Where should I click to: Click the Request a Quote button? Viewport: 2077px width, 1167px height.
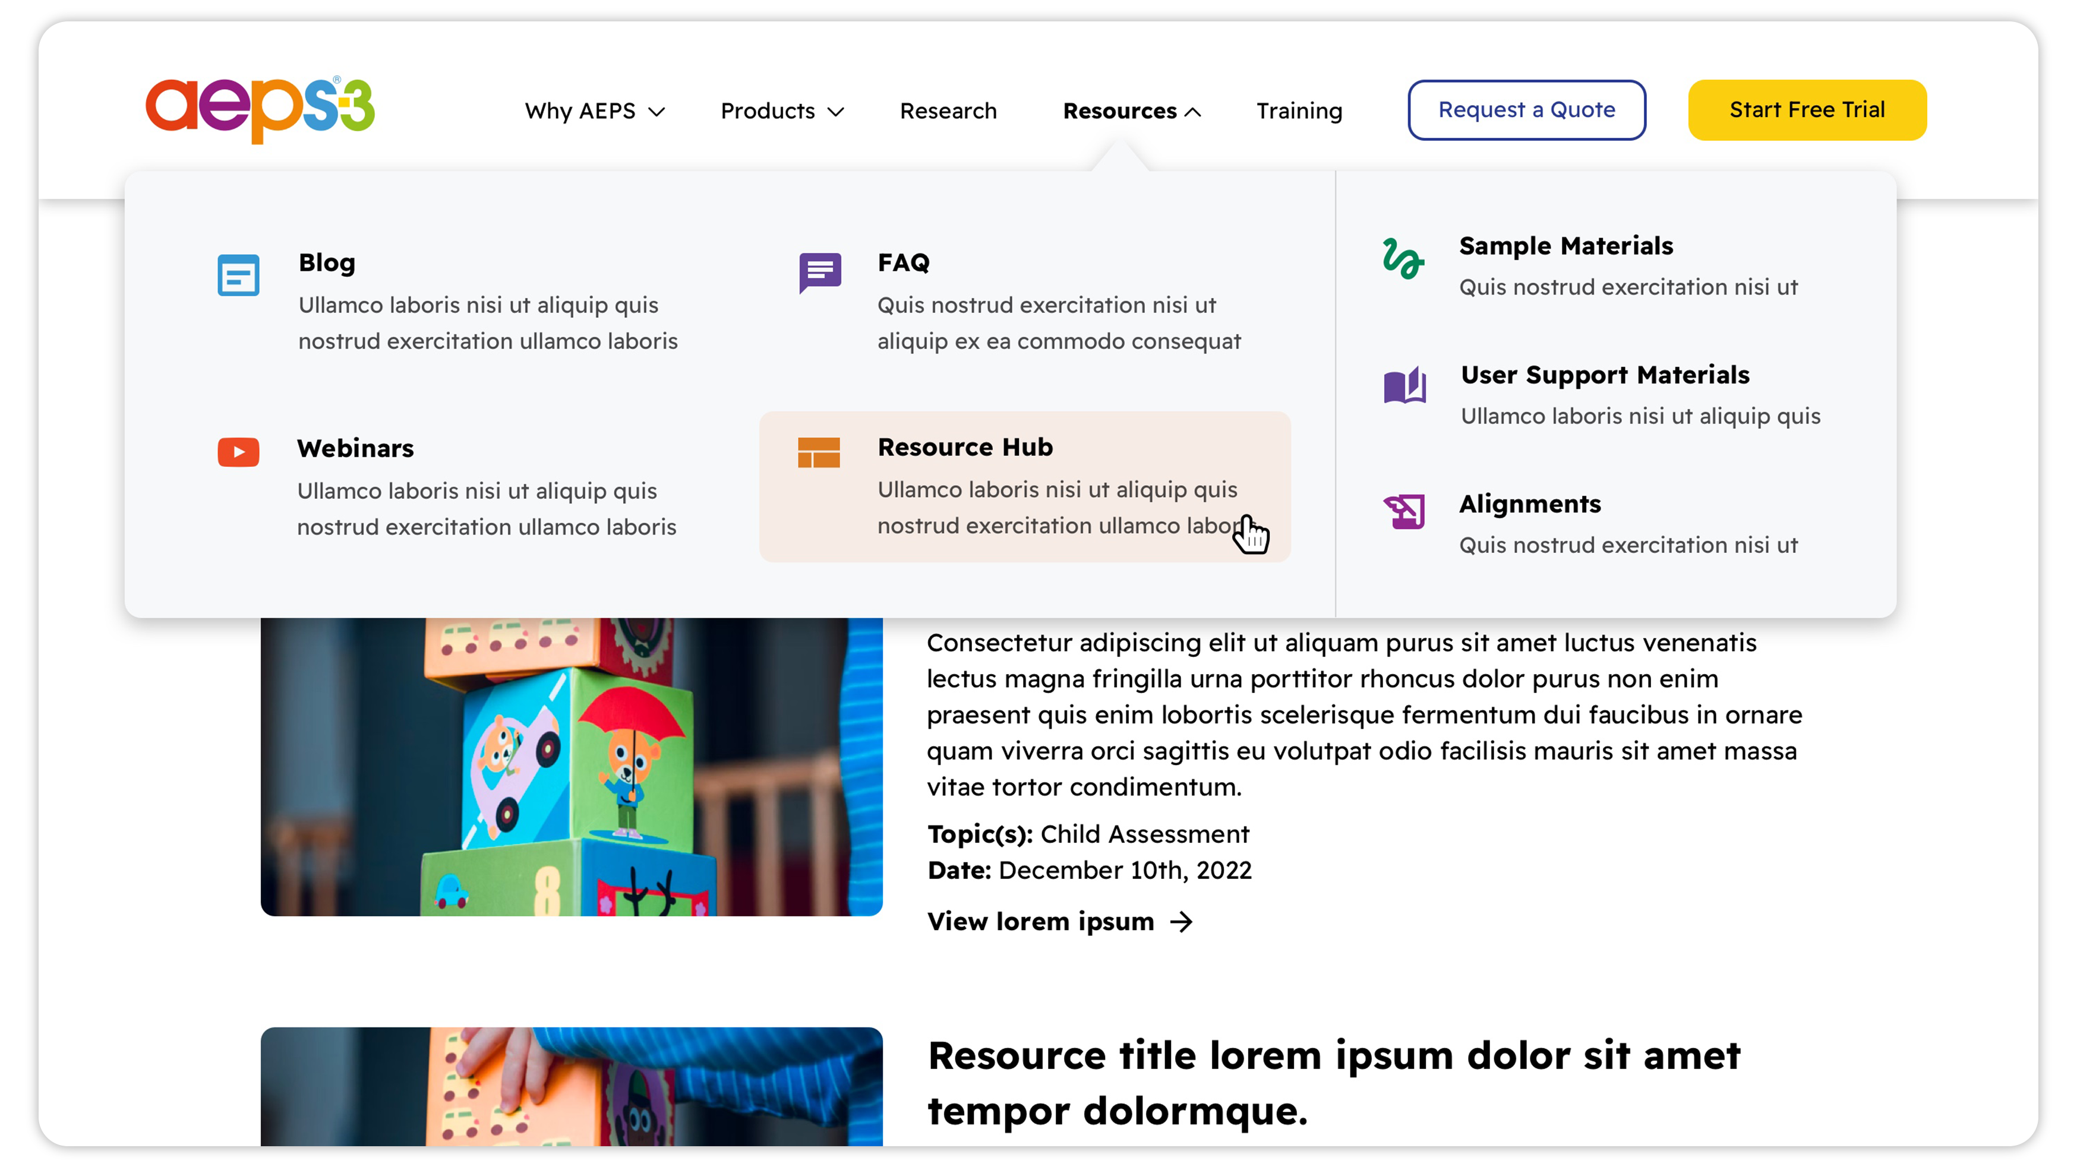(1526, 110)
